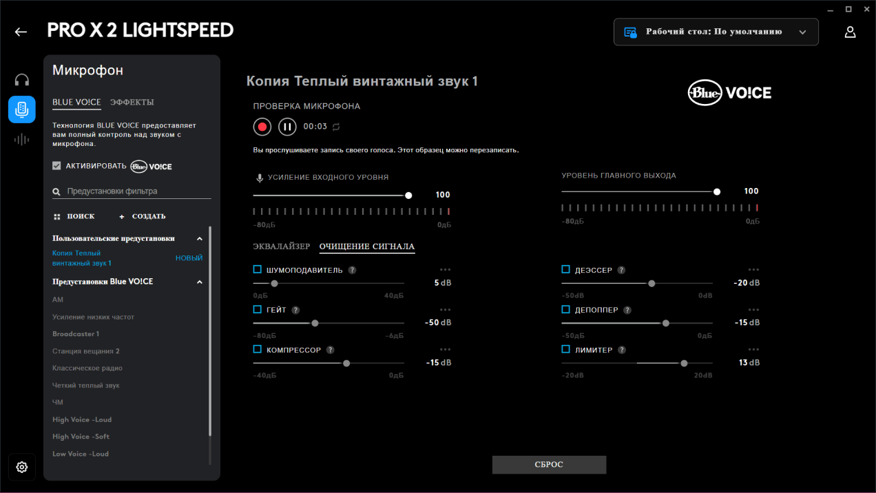
Task: Collapse the Пользовательские предустановки section
Action: pyautogui.click(x=200, y=238)
